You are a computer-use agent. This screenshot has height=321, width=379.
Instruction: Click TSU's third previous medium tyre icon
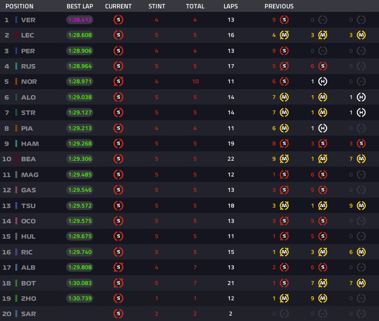(x=361, y=206)
